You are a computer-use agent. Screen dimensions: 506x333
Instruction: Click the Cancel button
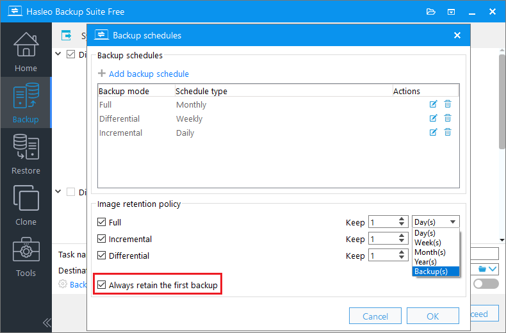tap(375, 316)
